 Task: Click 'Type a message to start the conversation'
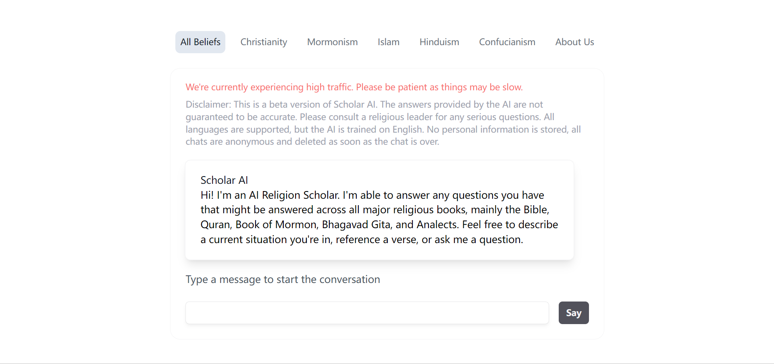[x=283, y=279]
